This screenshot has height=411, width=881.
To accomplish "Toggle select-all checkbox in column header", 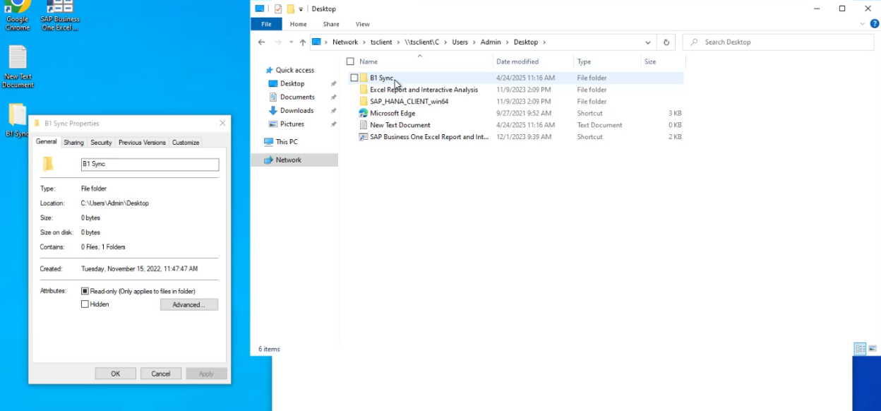I will 350,61.
